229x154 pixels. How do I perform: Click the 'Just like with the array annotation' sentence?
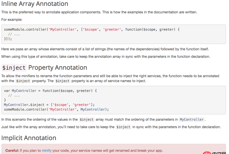pyautogui.click(x=111, y=127)
